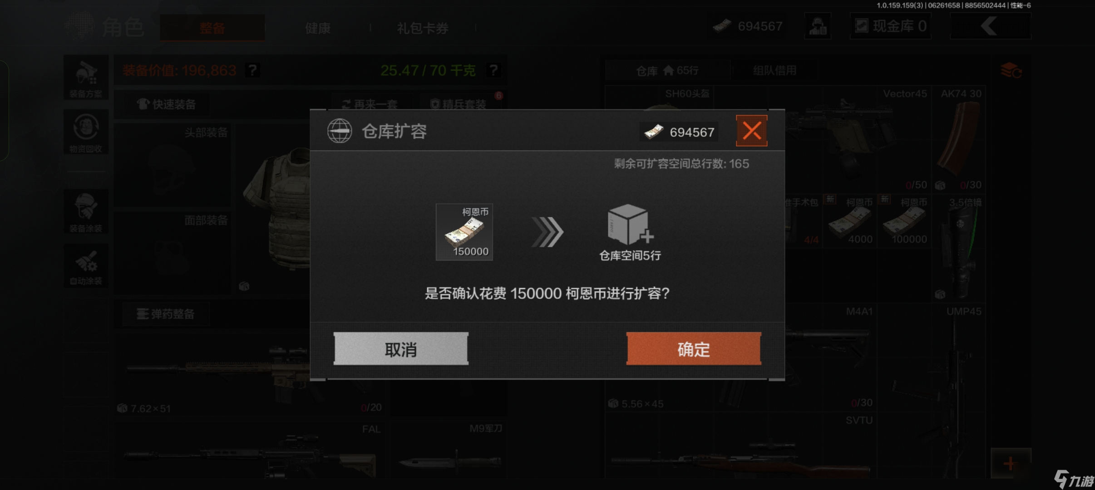The height and width of the screenshot is (490, 1095).
Task: Click the plus button in the warehouse corner
Action: point(1011,463)
